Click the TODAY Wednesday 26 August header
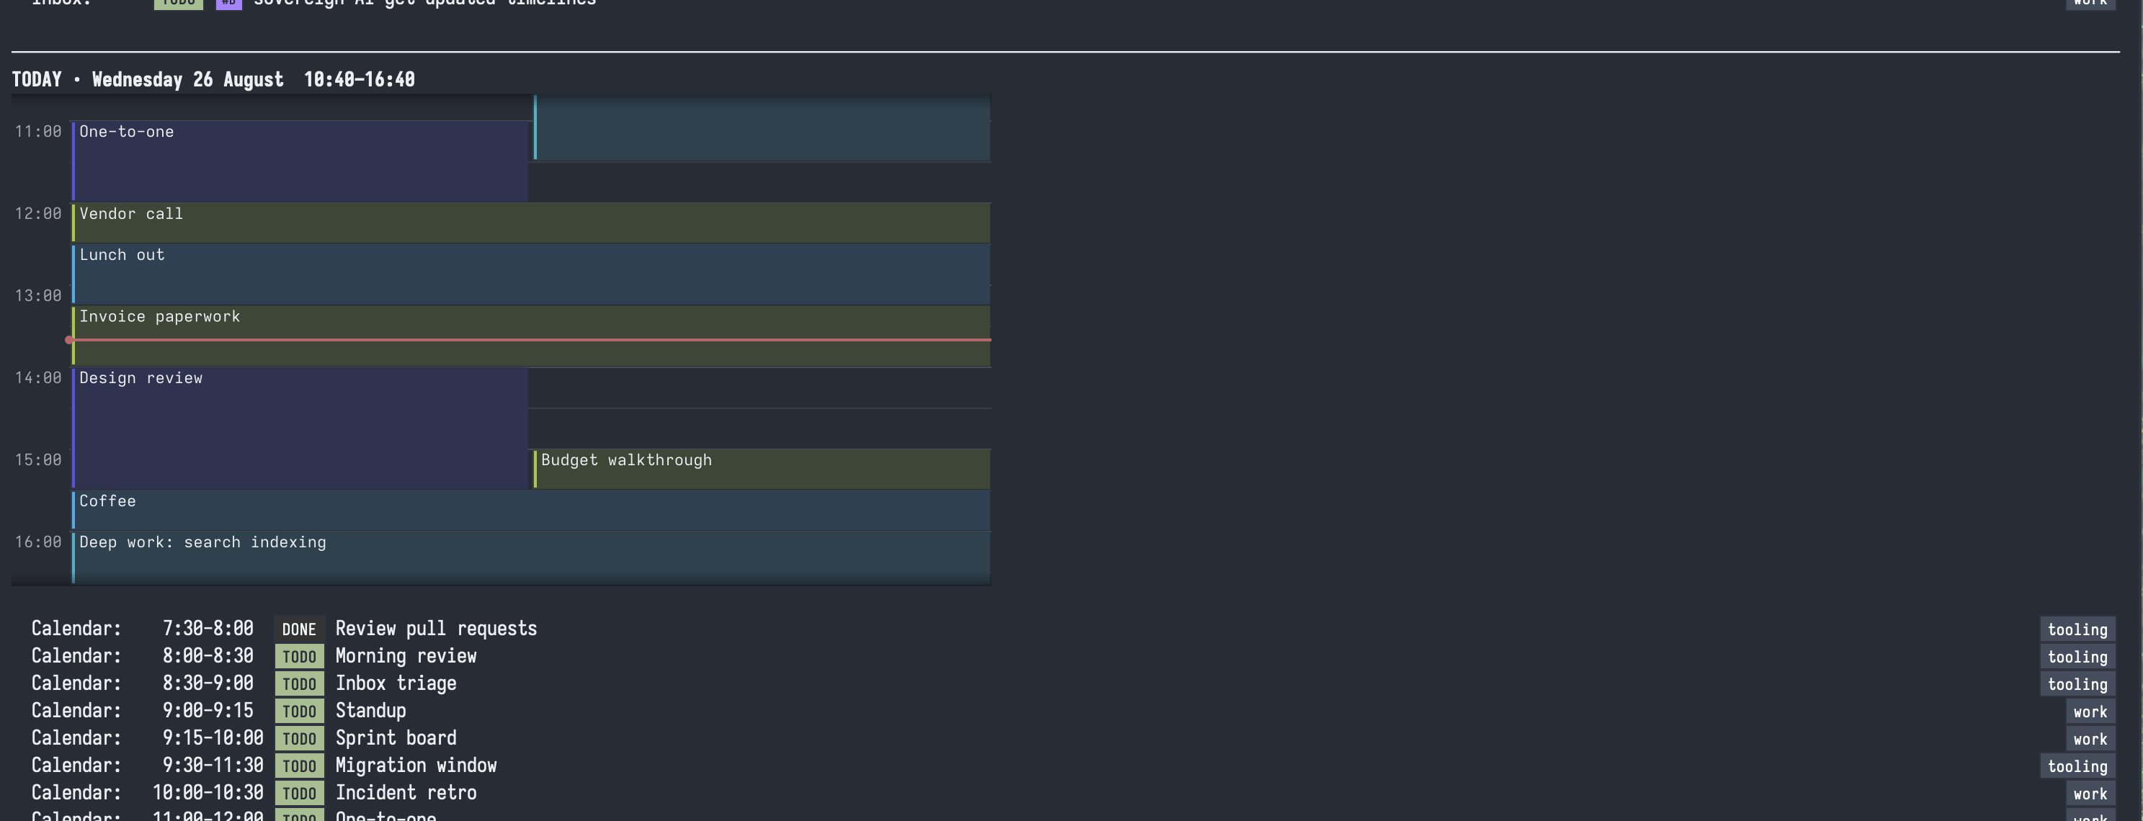This screenshot has height=821, width=2143. point(213,80)
